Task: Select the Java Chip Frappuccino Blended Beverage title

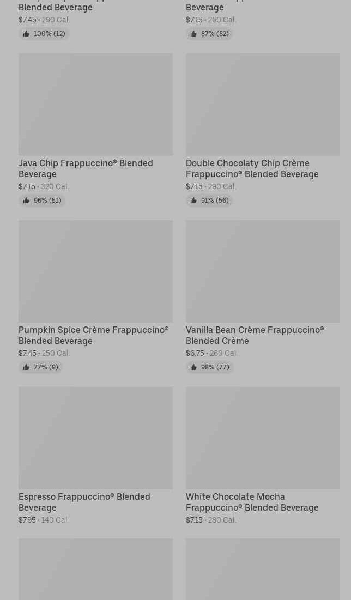Action: coord(86,168)
